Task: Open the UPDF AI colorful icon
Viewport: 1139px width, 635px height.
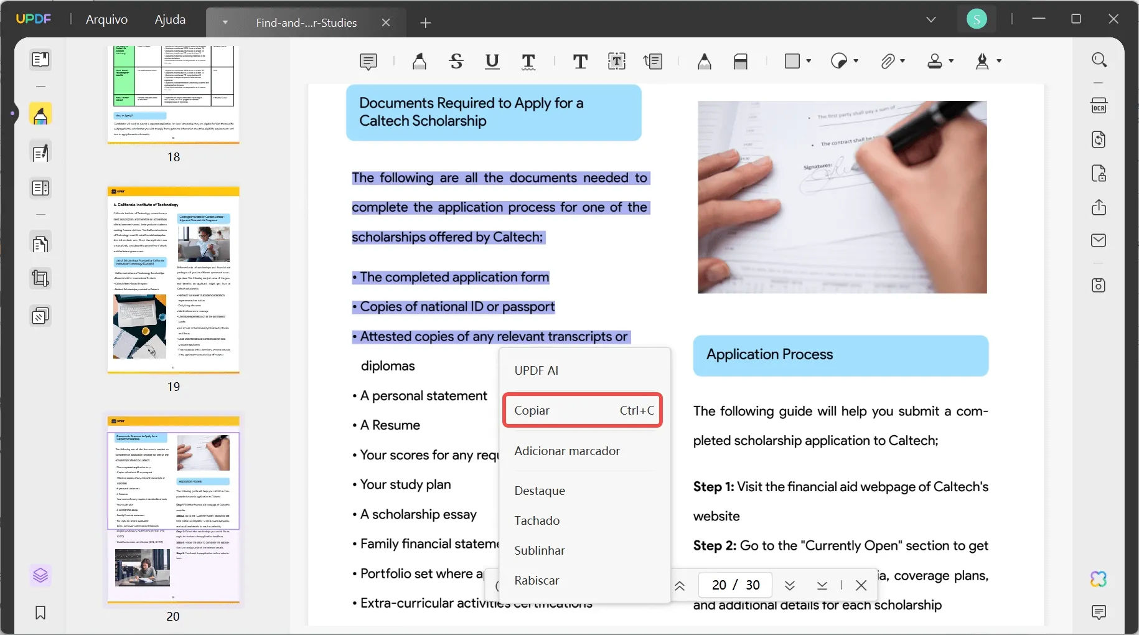Action: coord(1099,580)
